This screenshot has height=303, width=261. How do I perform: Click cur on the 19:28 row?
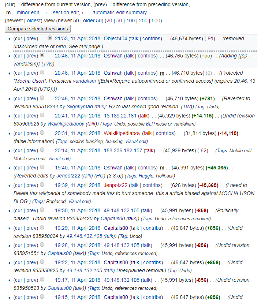[18, 246]
